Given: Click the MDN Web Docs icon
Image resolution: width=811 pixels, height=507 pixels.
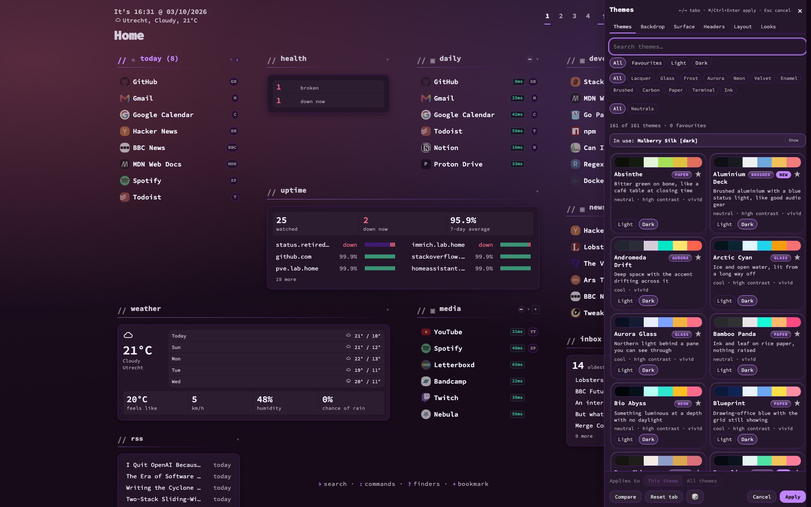Looking at the screenshot, I should (x=125, y=164).
